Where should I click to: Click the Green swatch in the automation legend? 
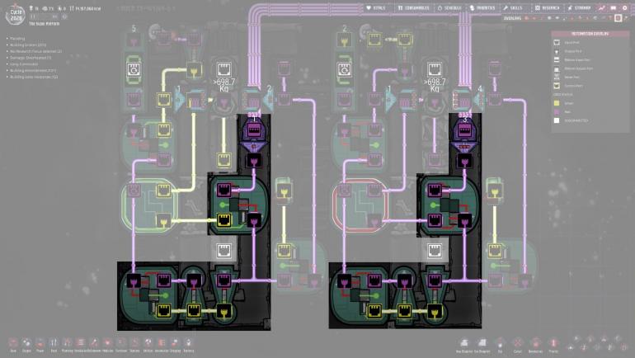click(557, 102)
